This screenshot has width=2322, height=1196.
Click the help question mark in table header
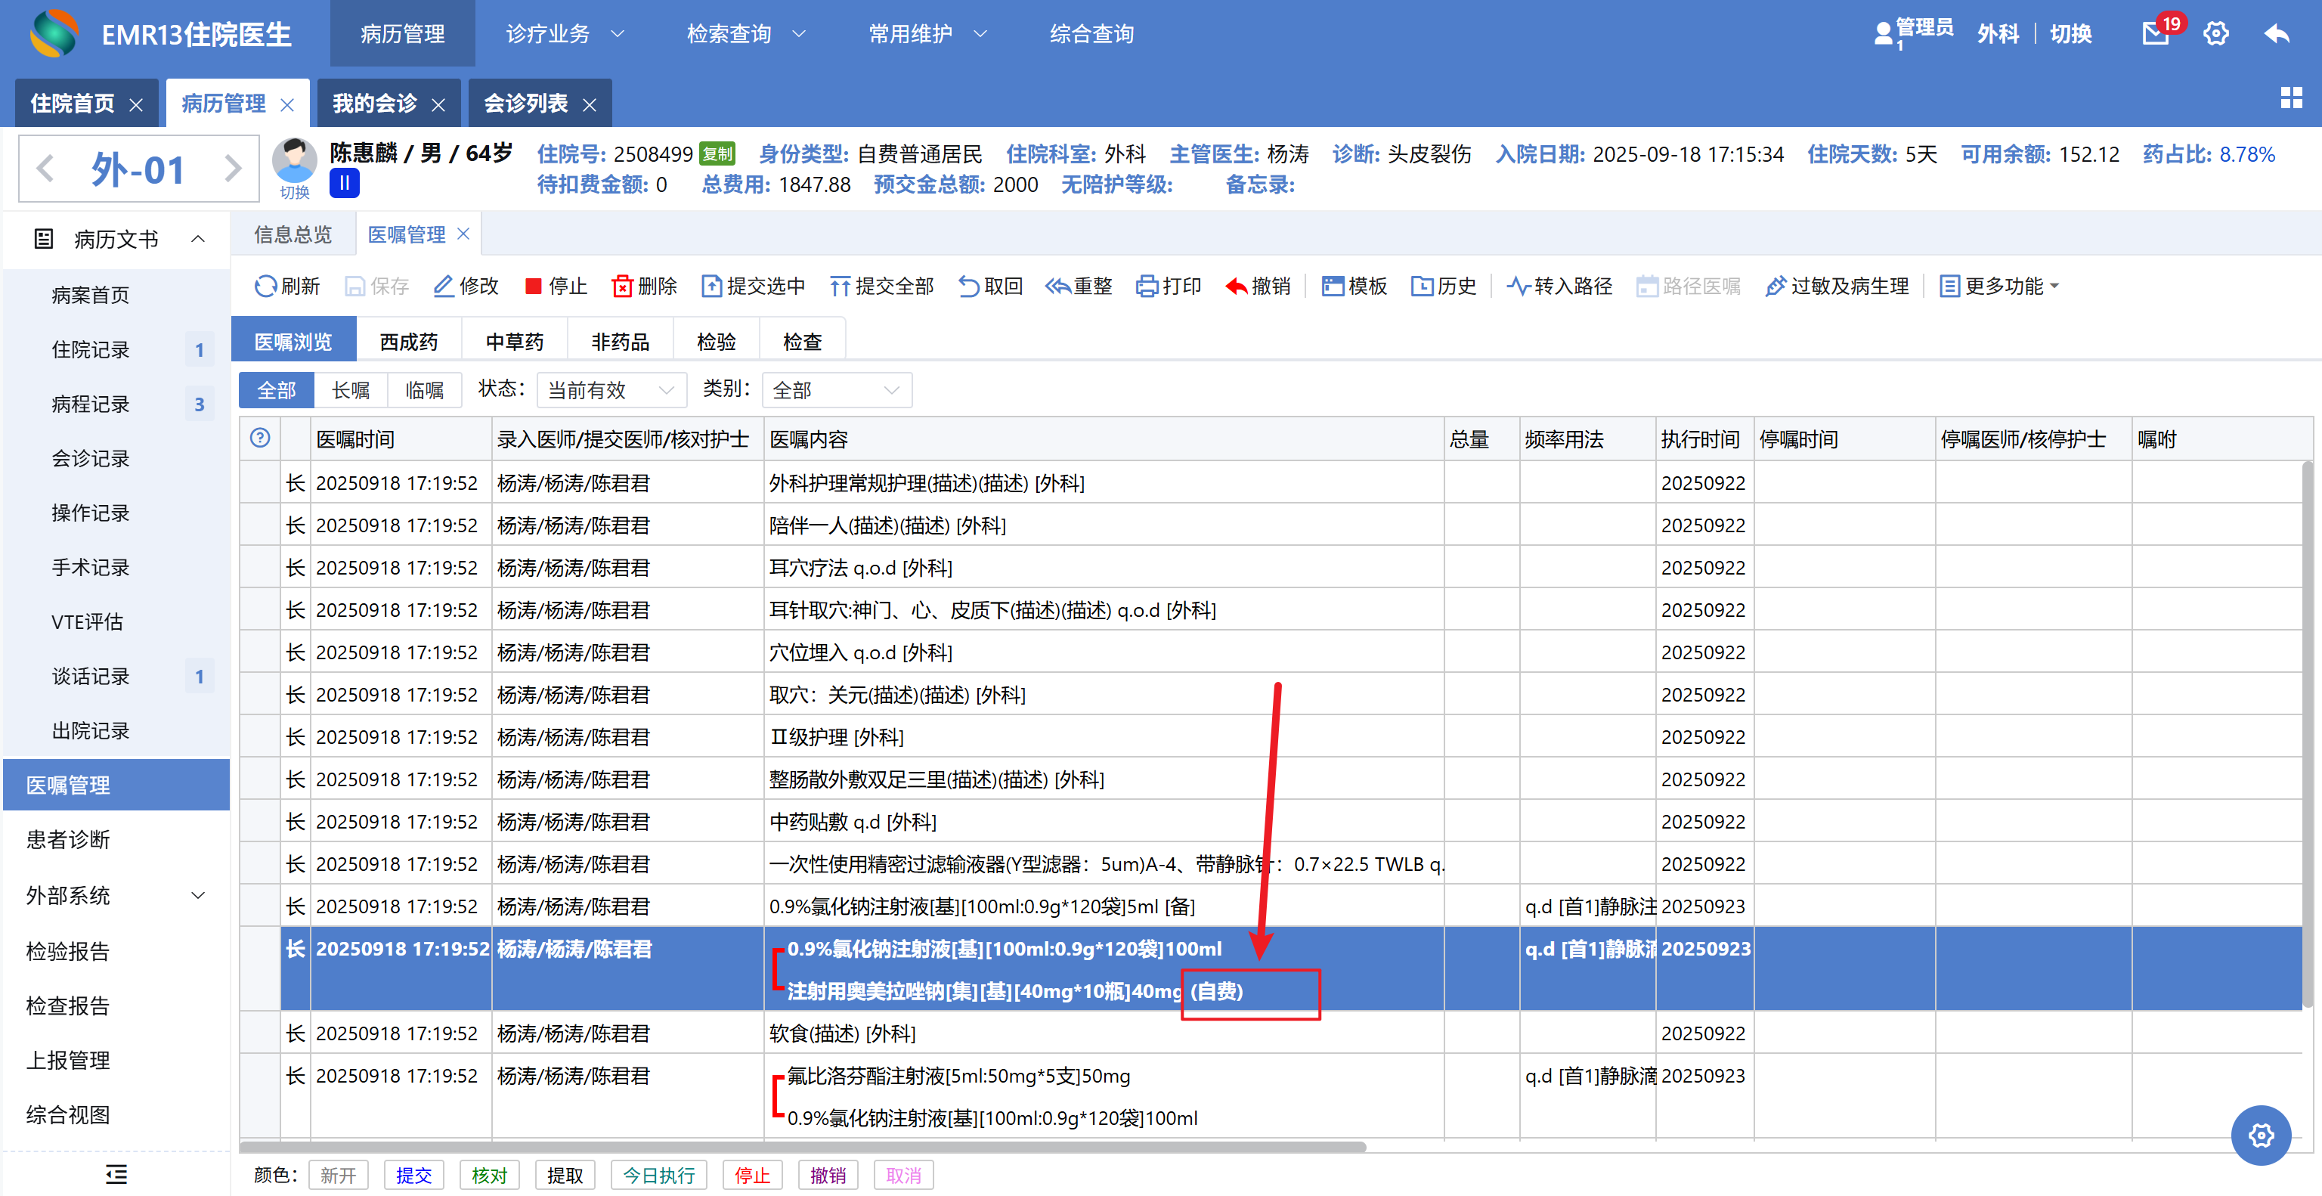tap(259, 438)
